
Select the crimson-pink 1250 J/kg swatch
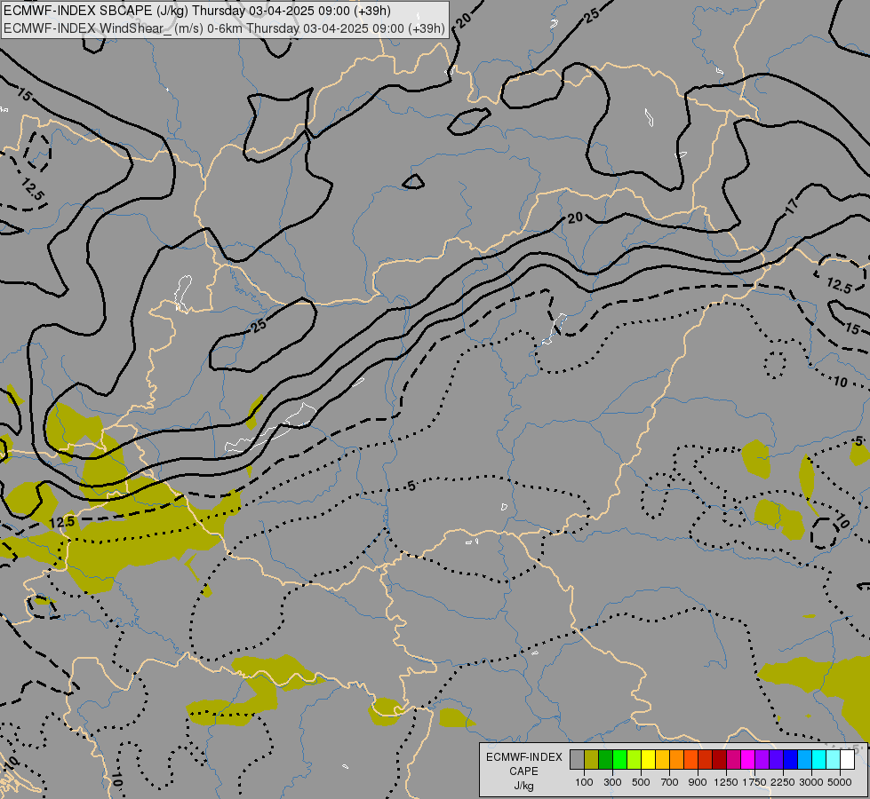[x=733, y=760]
